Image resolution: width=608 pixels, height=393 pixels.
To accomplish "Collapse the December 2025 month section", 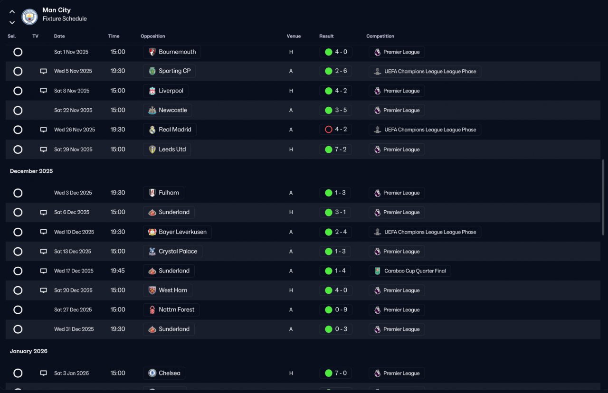I will 31,171.
